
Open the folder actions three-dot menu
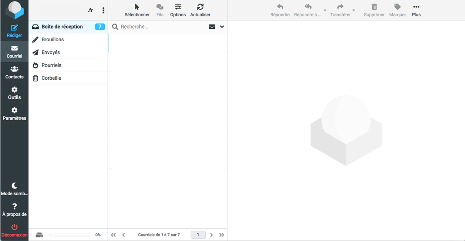pyautogui.click(x=103, y=10)
